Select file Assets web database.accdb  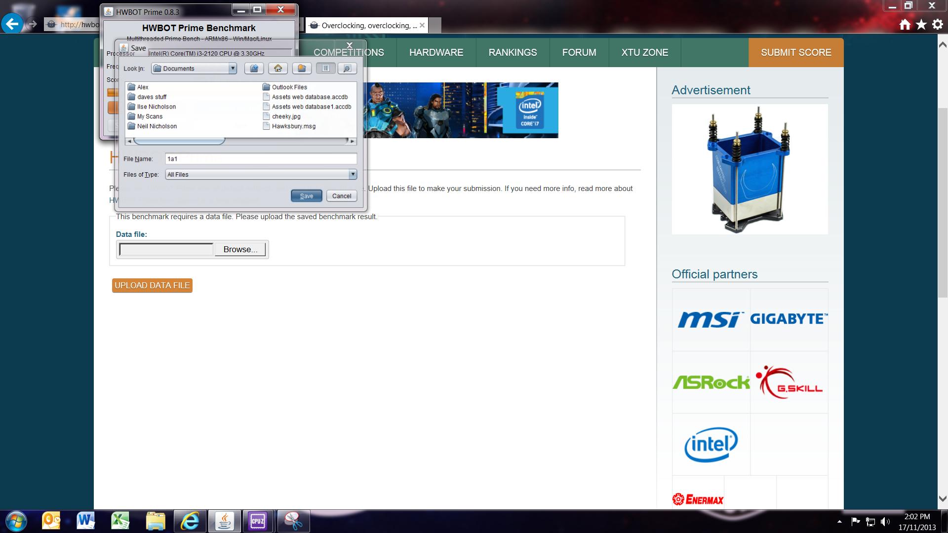tap(305, 97)
